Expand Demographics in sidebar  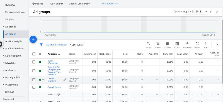click(x=3, y=78)
